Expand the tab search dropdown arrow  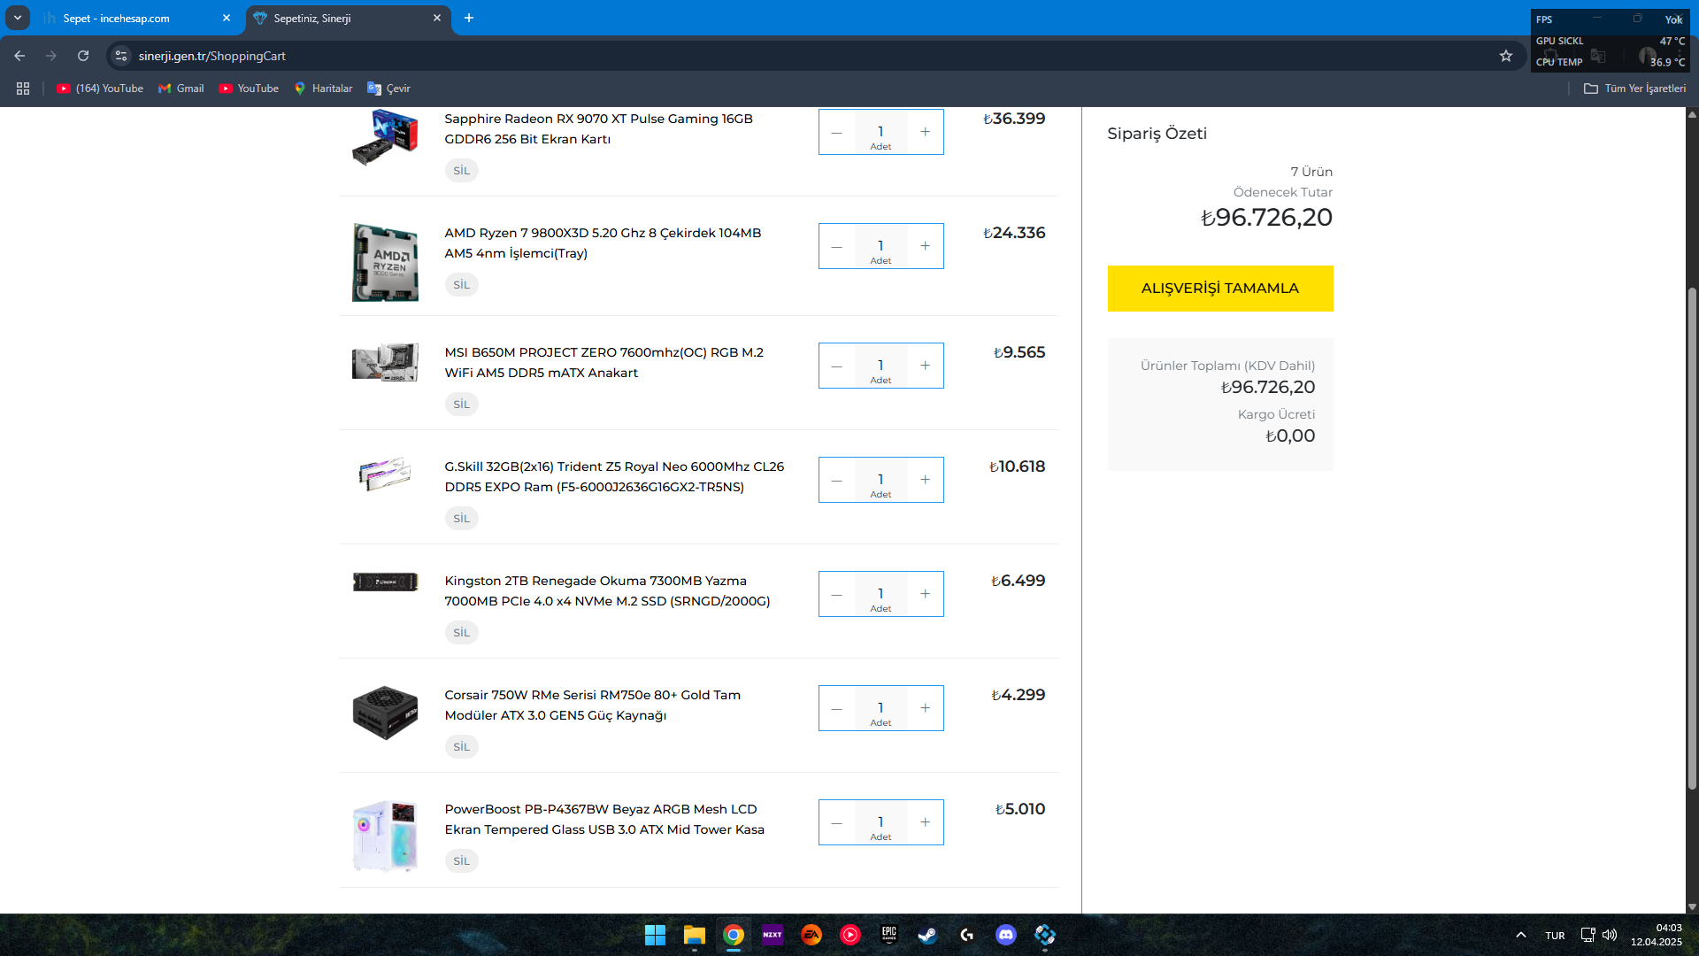coord(17,18)
